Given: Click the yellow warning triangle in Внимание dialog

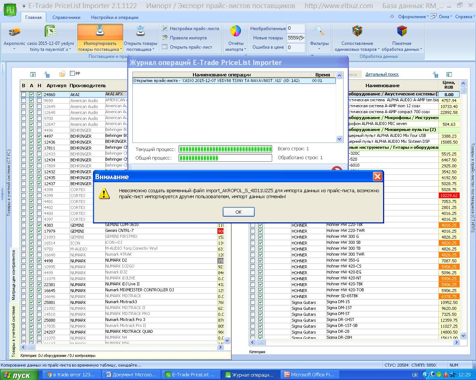Looking at the screenshot, I should 104,193.
